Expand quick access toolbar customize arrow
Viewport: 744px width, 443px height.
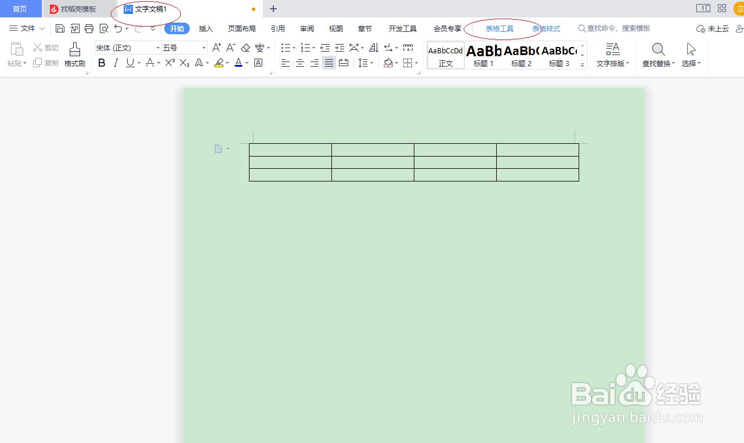point(153,28)
